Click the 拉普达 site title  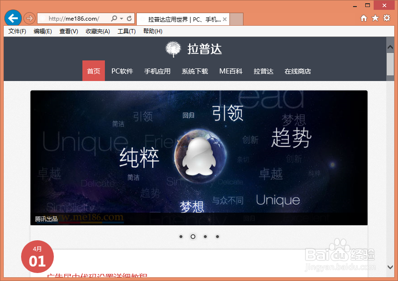pyautogui.click(x=205, y=49)
